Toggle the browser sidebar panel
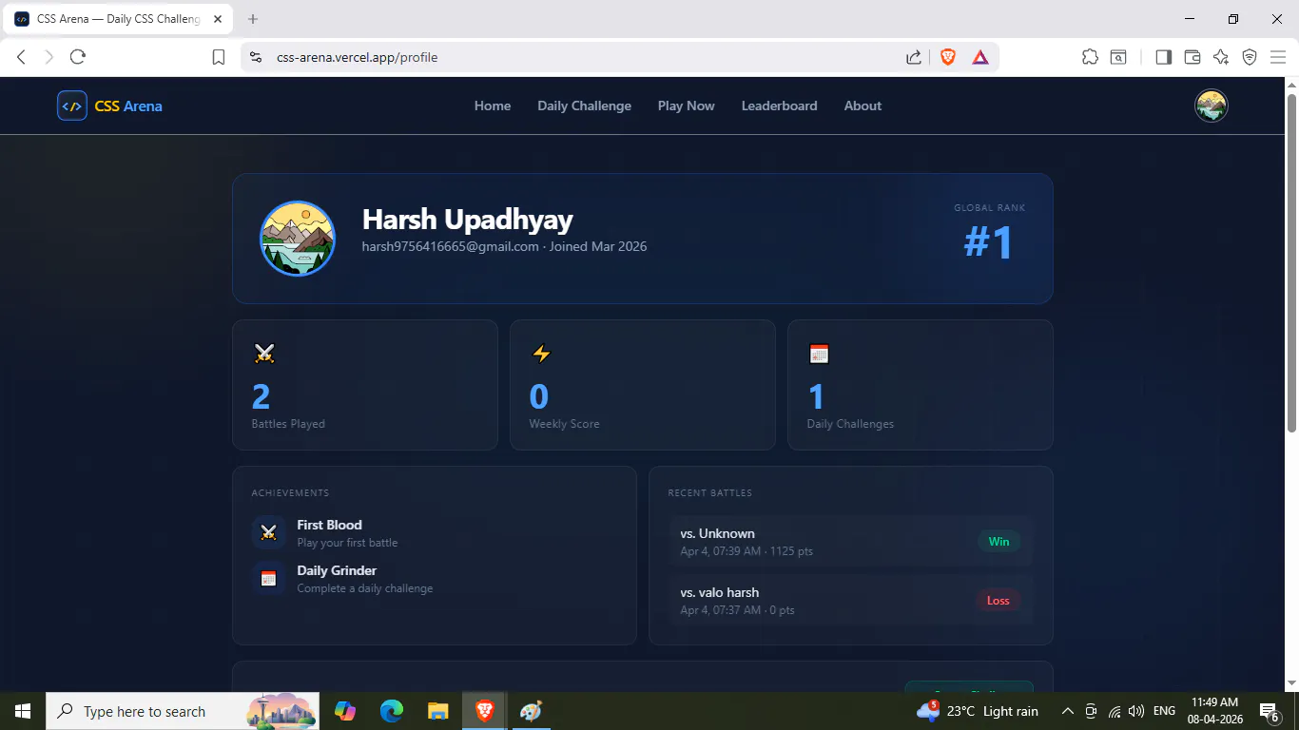The width and height of the screenshot is (1299, 730). point(1163,57)
